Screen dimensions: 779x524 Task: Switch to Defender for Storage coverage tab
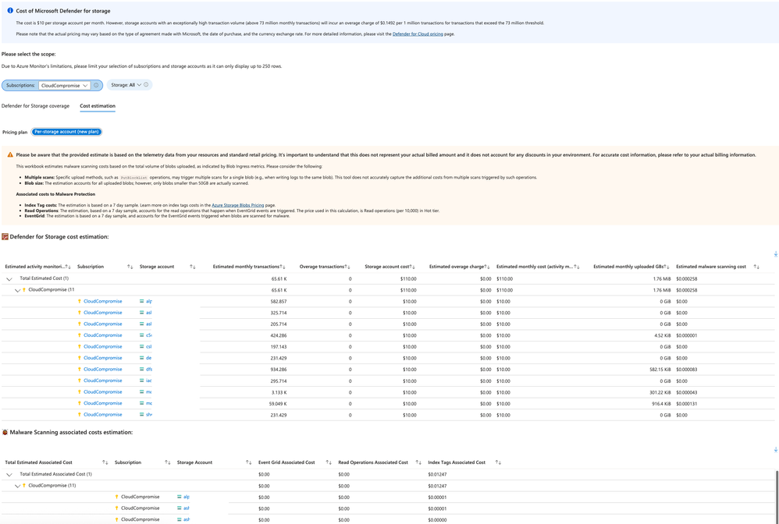click(35, 106)
